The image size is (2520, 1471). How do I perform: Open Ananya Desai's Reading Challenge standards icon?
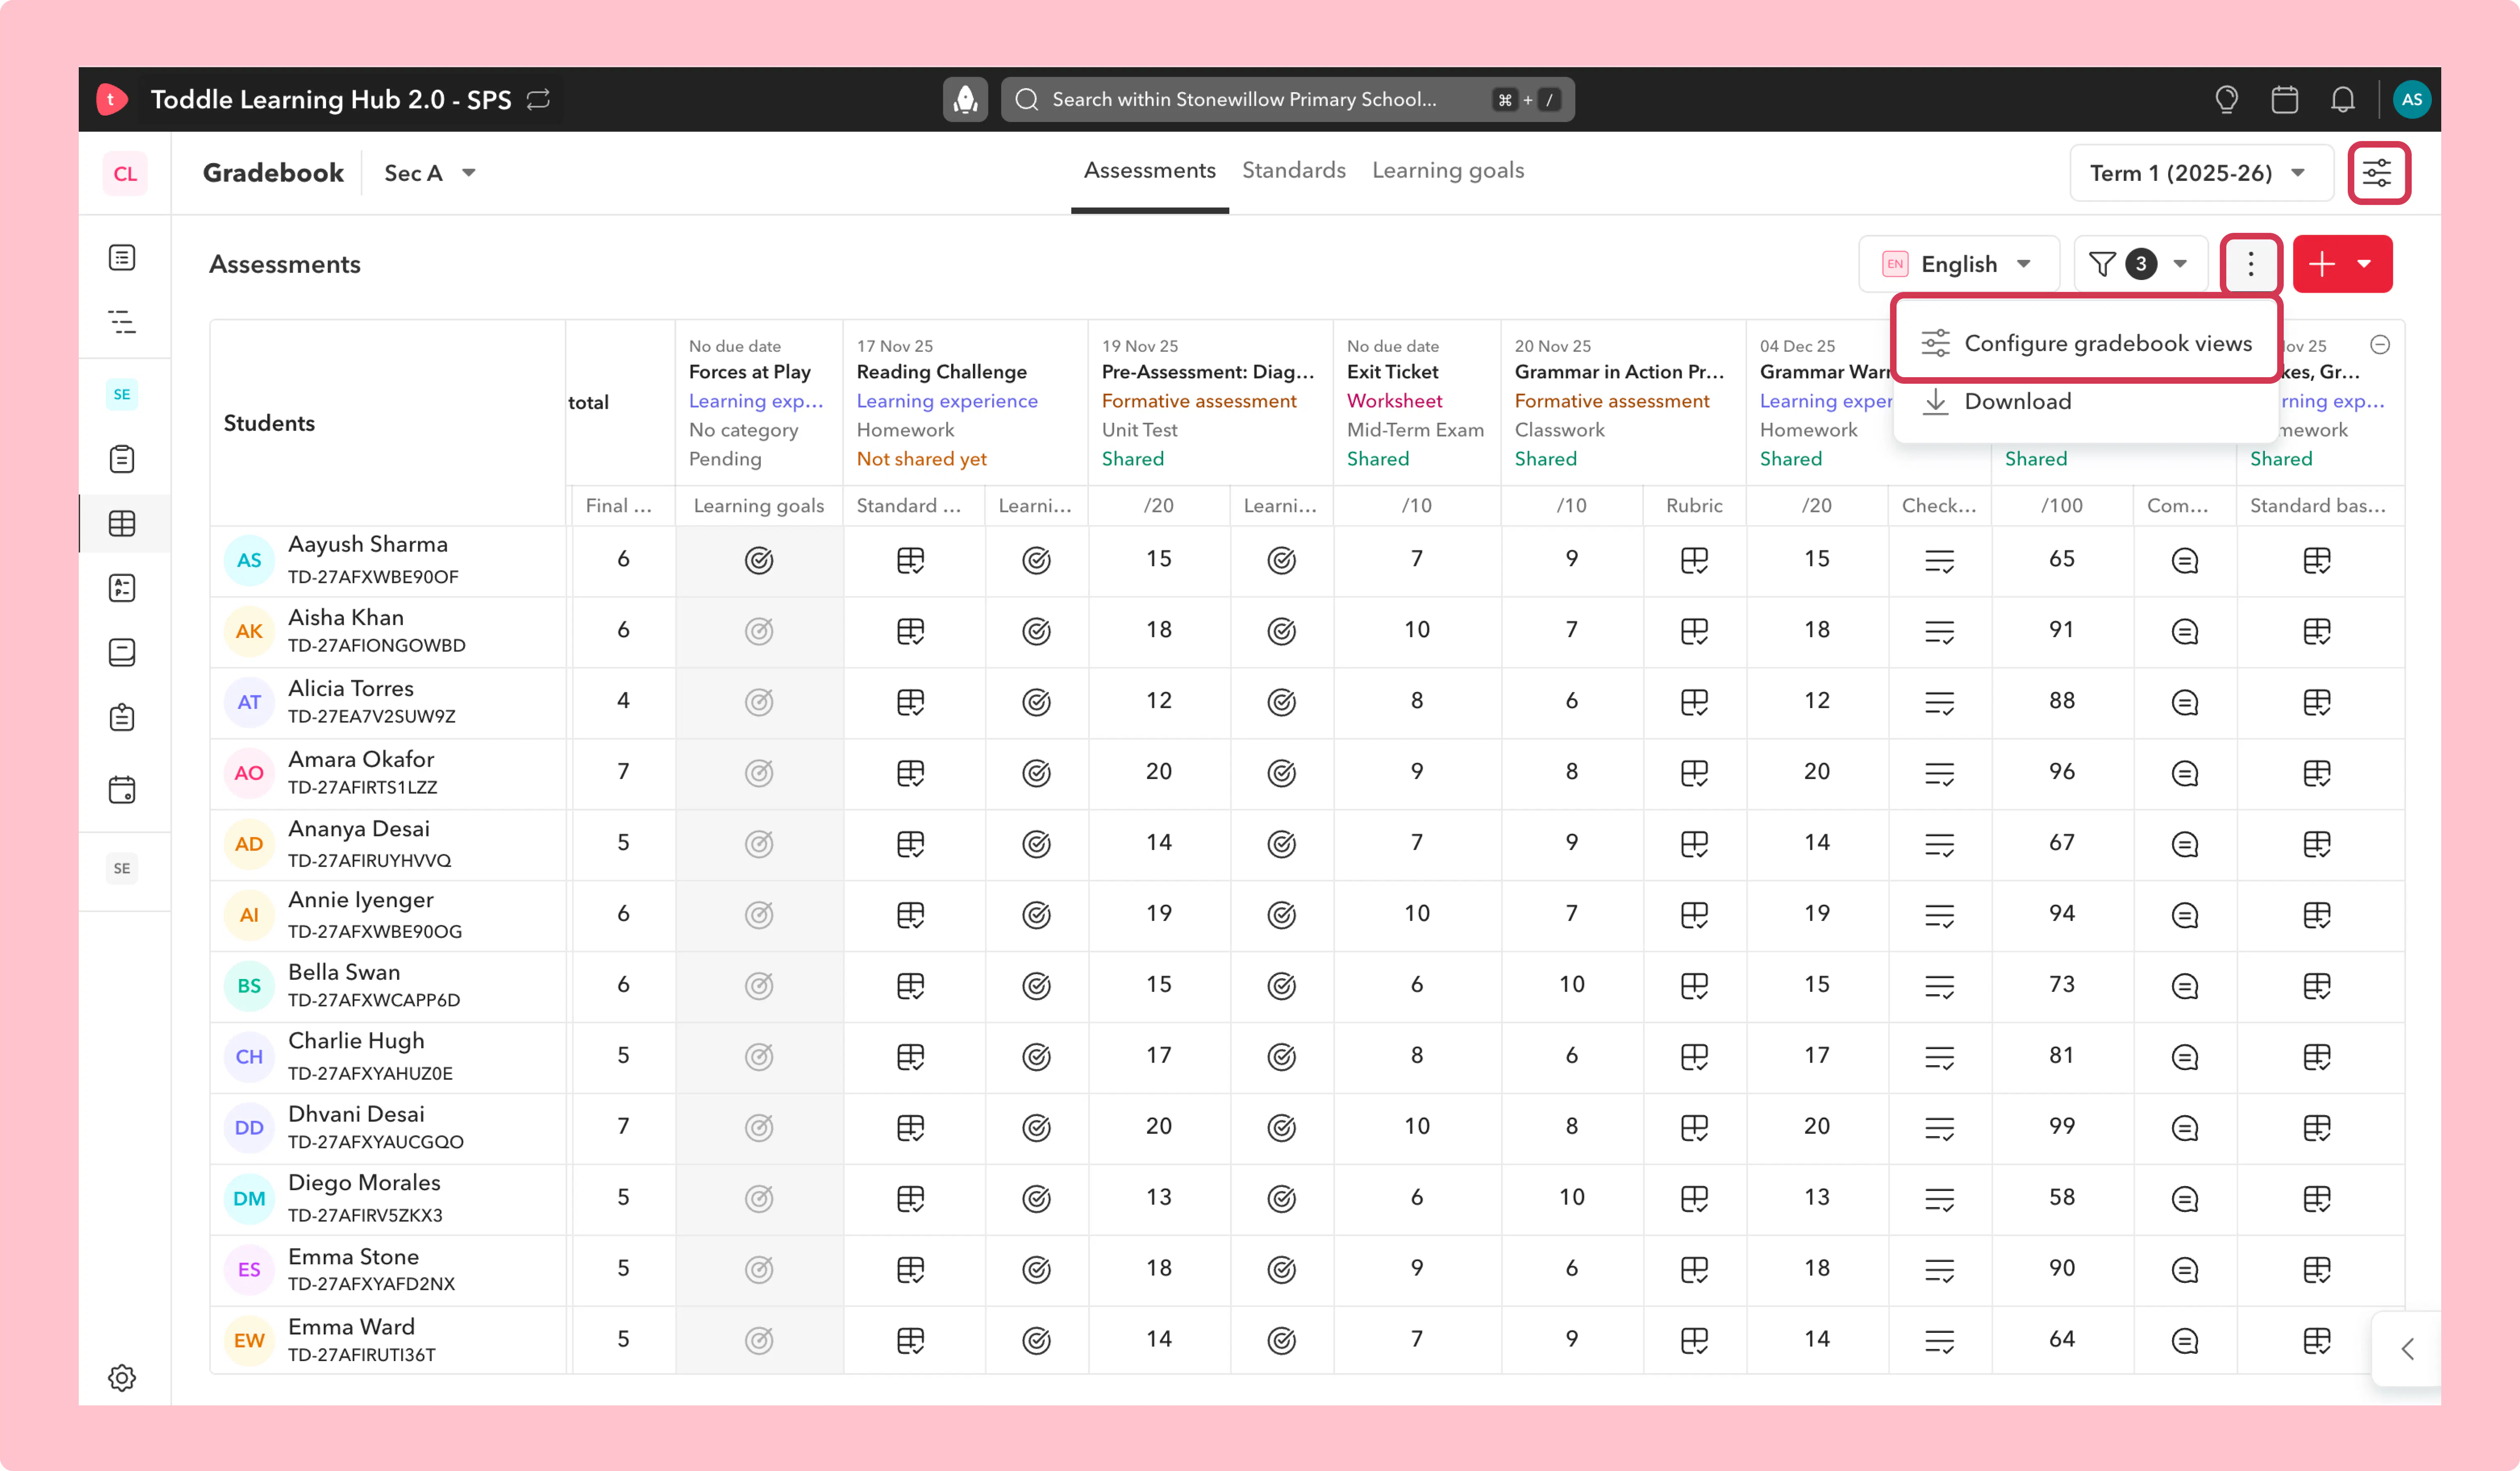pyautogui.click(x=910, y=845)
